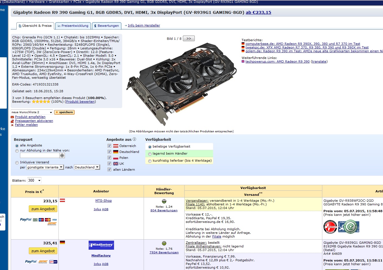This screenshot has width=383, height=270.
Task: Open the Preisentwicklung tab
Action: (x=73, y=26)
